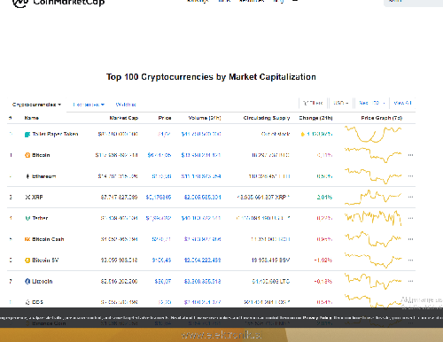The width and height of the screenshot is (443, 342).
Task: Click the Bitcoin SV logo icon
Action: (27, 260)
